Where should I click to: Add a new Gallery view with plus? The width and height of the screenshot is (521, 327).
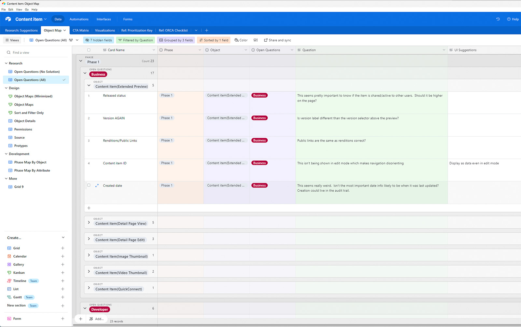pos(63,265)
